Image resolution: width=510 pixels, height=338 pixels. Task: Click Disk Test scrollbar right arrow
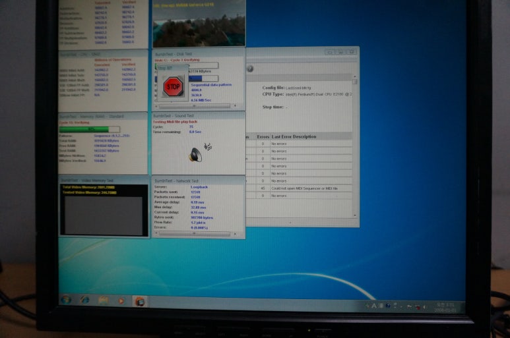pyautogui.click(x=235, y=106)
